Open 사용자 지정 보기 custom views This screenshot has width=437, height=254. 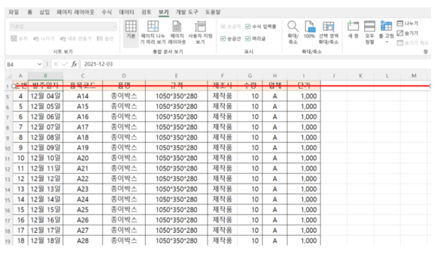200,32
